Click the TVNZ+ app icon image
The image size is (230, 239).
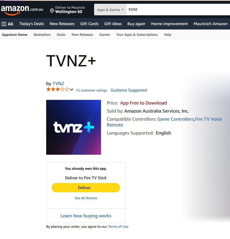point(74,127)
